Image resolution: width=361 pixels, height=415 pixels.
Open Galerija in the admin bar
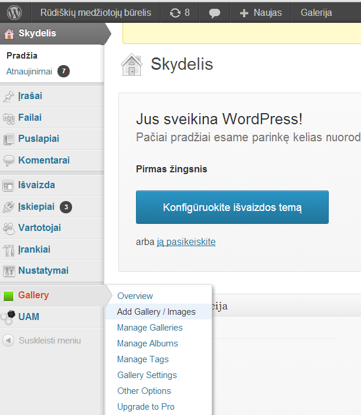316,12
